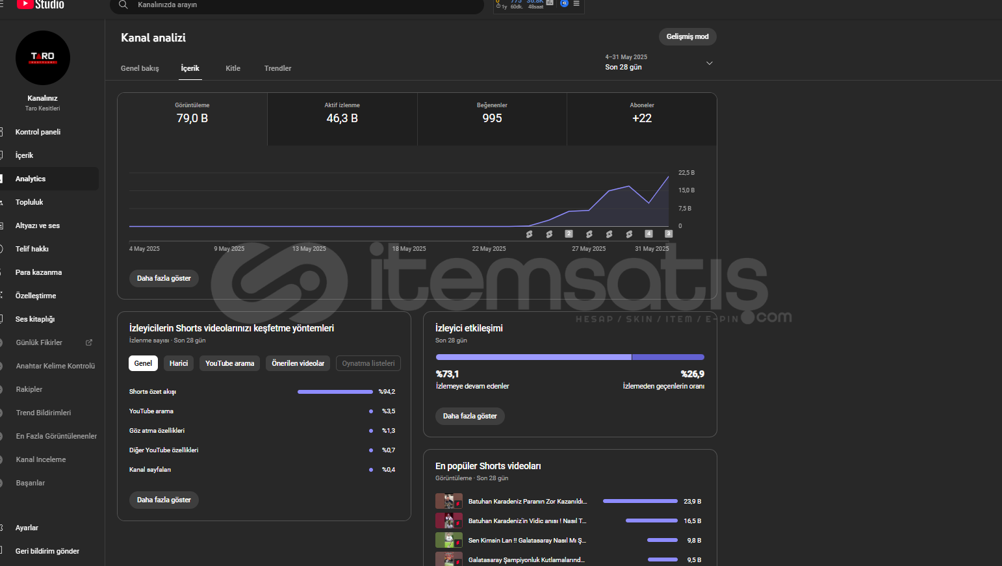Select the İçerik tab

tap(190, 68)
